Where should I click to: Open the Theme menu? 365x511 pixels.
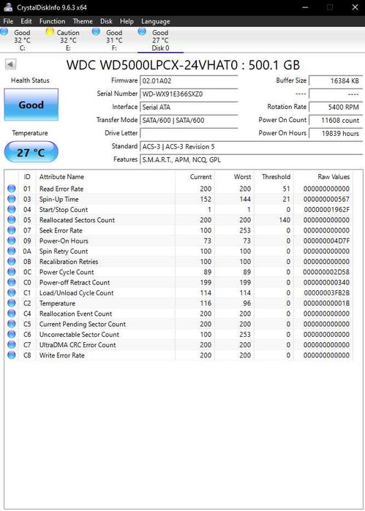pyautogui.click(x=83, y=21)
